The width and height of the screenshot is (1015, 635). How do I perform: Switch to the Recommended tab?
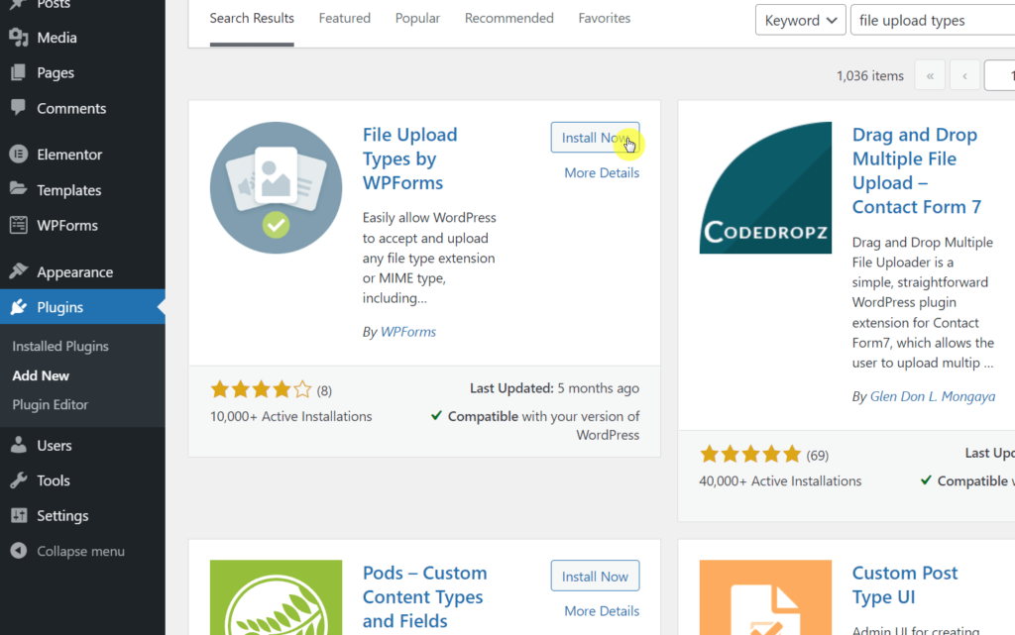point(508,18)
